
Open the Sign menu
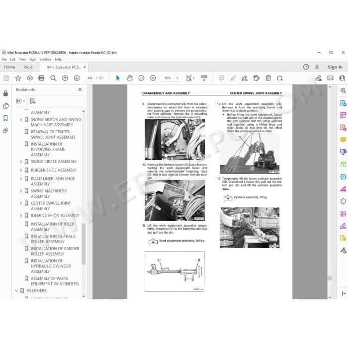click(33, 59)
